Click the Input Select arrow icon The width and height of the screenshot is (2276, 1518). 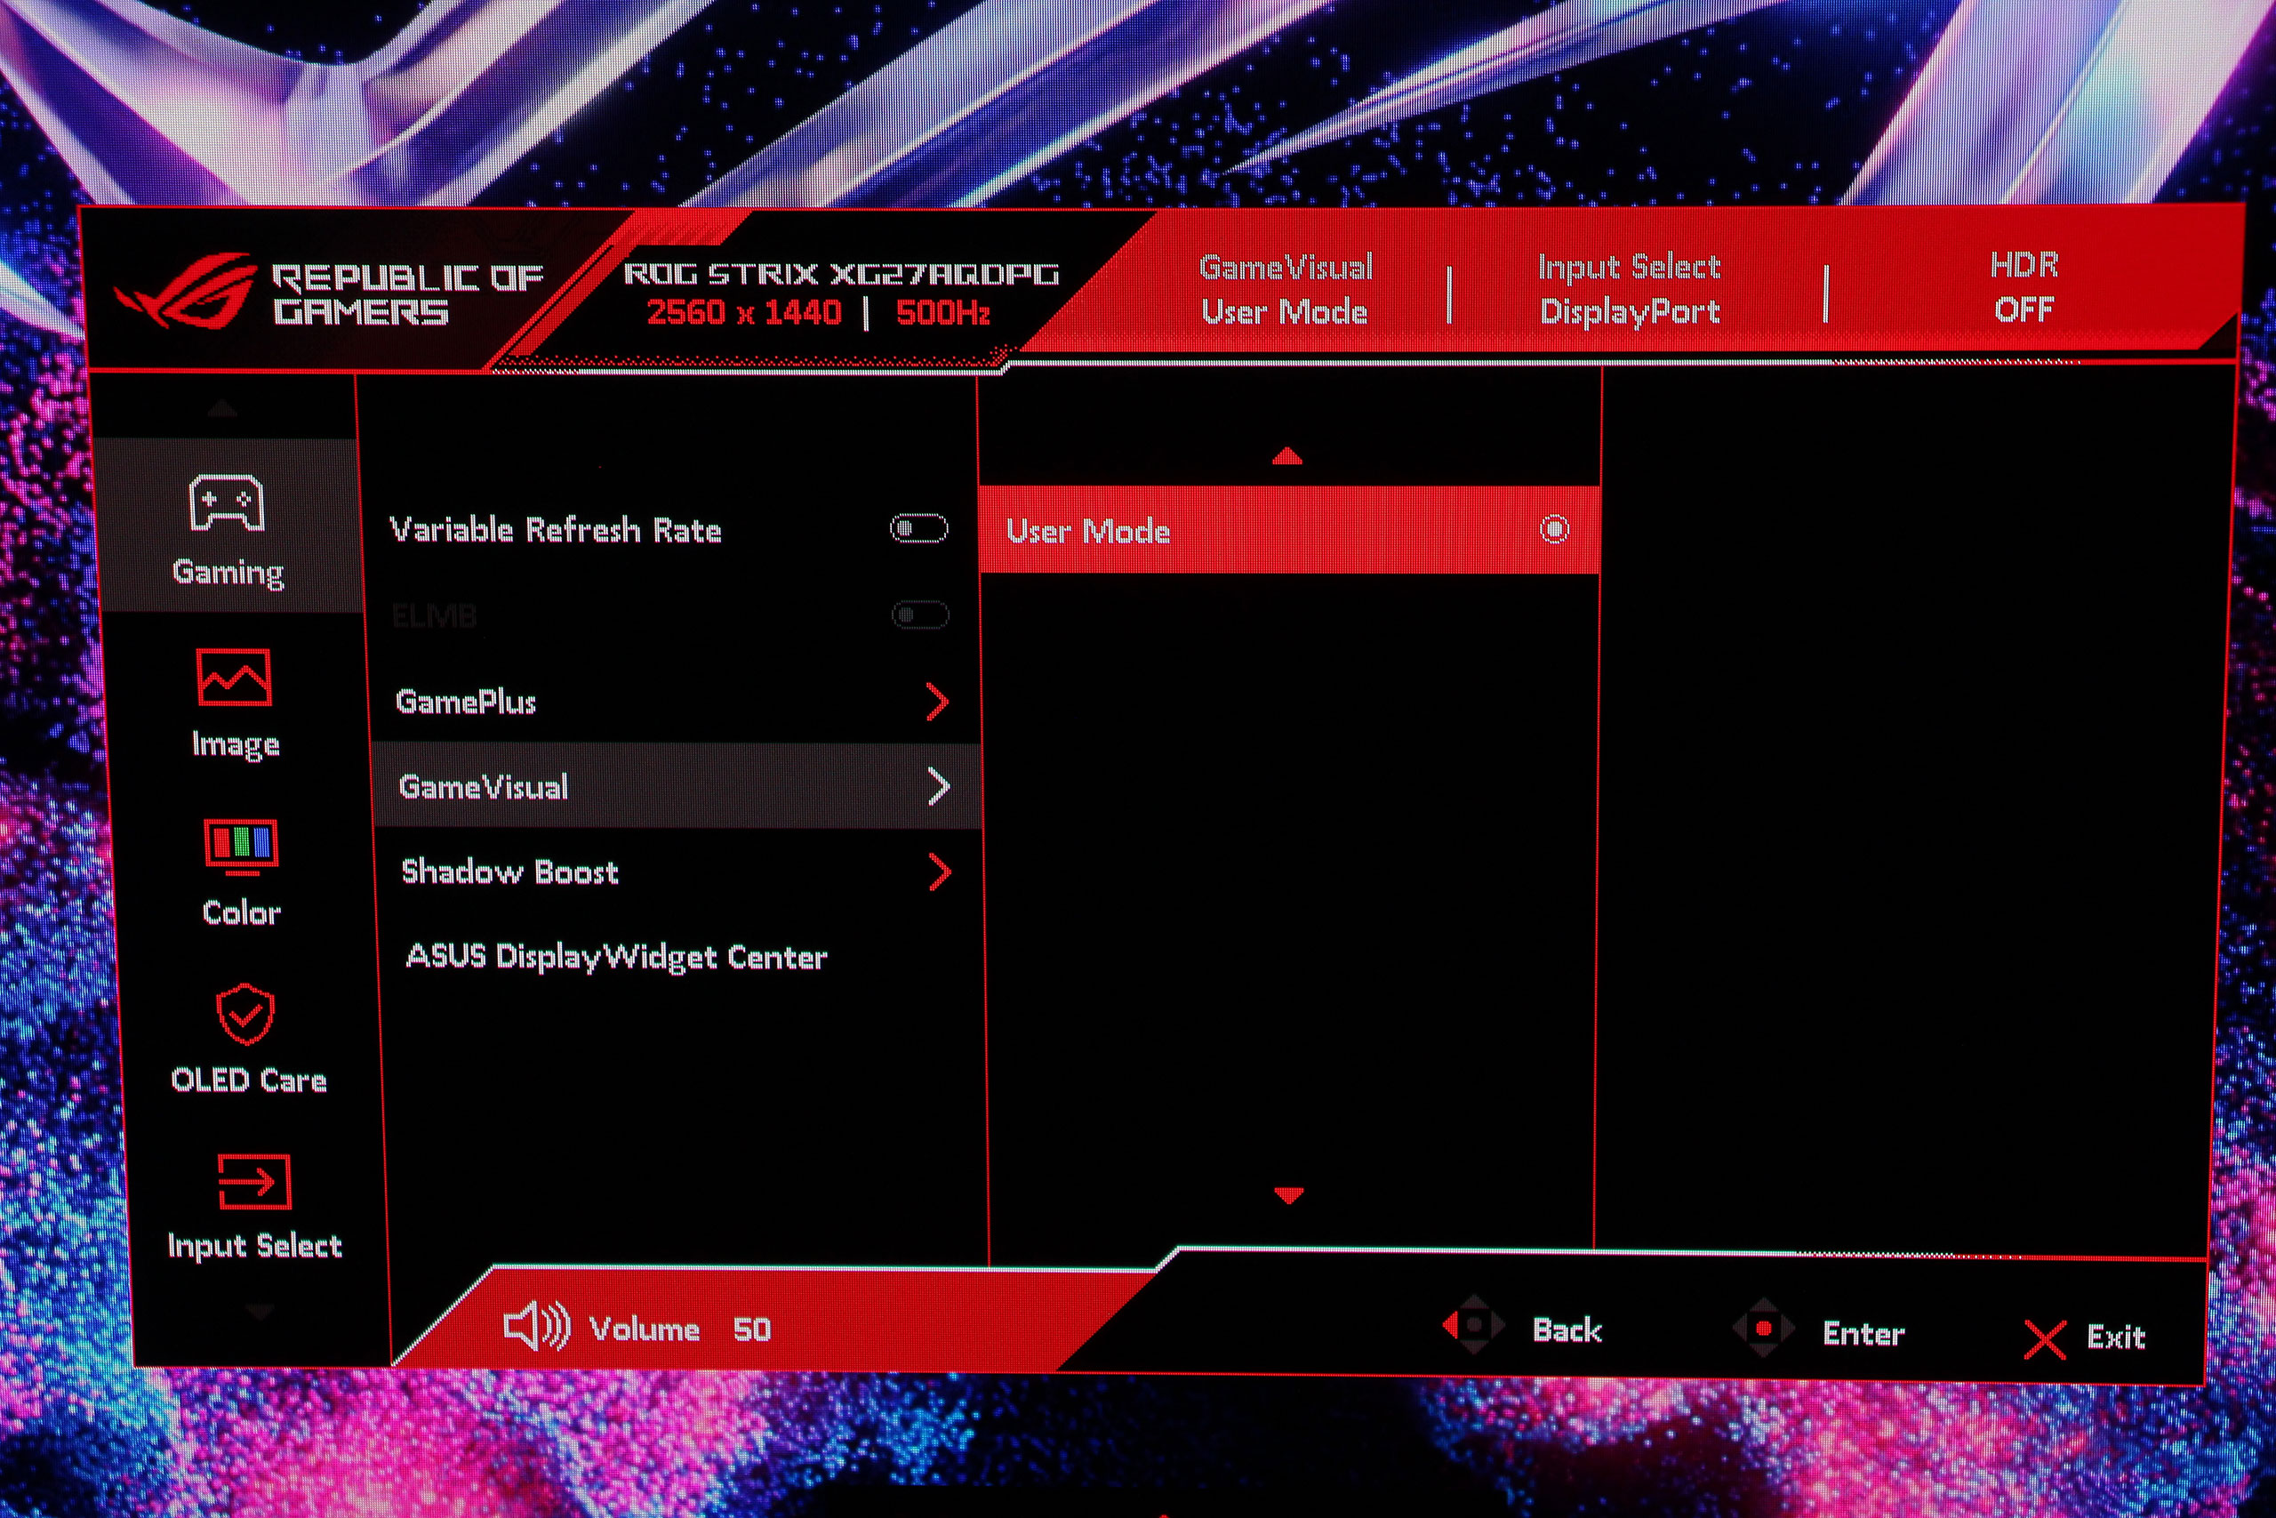[x=253, y=1181]
